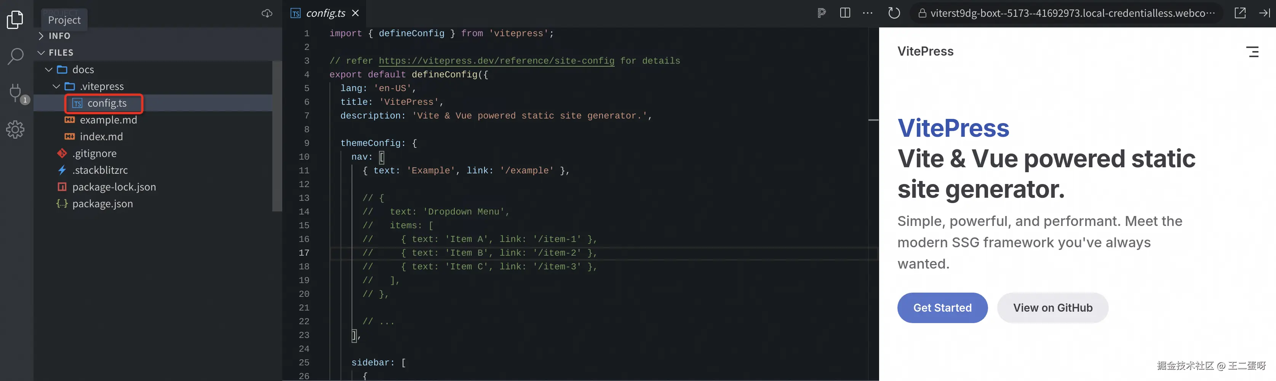Click the large blue VitePress hero title
Image resolution: width=1276 pixels, height=381 pixels.
953,128
